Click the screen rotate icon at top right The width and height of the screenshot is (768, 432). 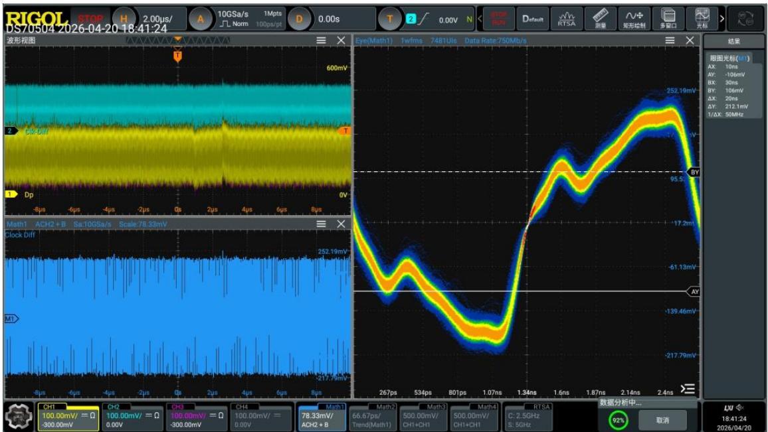[745, 19]
